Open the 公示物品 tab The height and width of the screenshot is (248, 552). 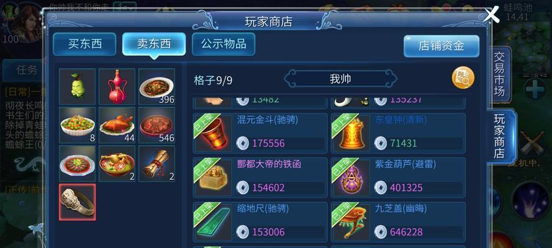click(x=224, y=44)
